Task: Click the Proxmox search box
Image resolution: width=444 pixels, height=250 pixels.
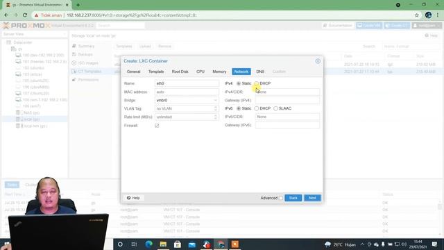Action: 121,26
